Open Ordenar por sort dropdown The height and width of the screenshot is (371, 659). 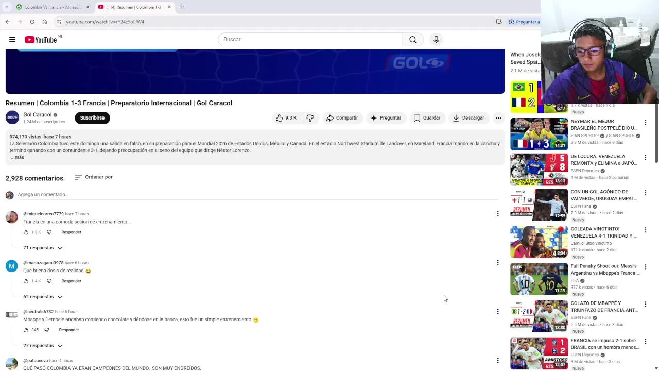tap(94, 177)
